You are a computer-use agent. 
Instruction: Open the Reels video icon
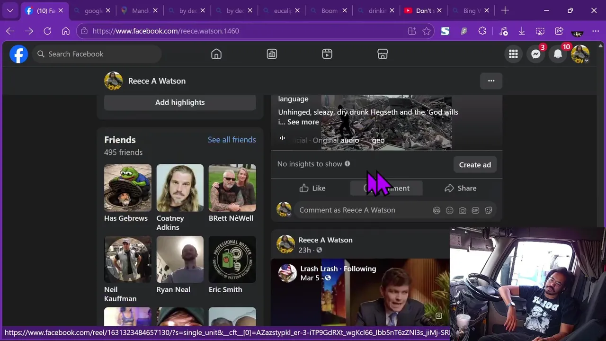[x=327, y=54]
